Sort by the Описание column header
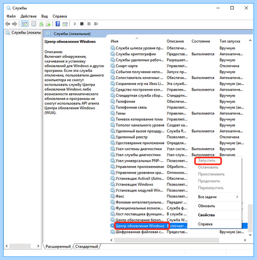The image size is (257, 260). pyautogui.click(x=175, y=41)
